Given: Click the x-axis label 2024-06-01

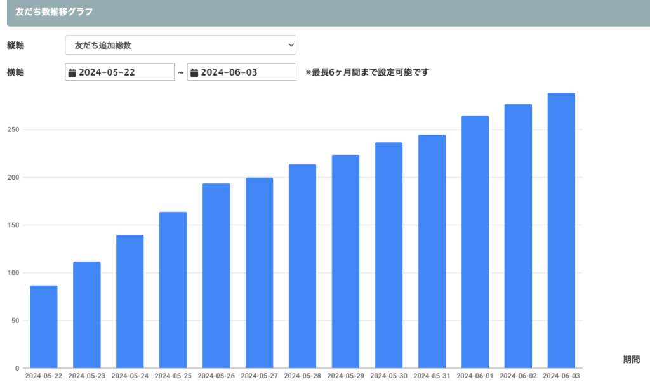Looking at the screenshot, I should 475,376.
